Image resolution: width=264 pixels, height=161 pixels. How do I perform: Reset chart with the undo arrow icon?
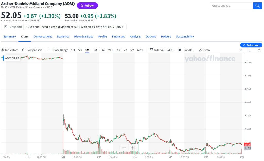(259, 50)
